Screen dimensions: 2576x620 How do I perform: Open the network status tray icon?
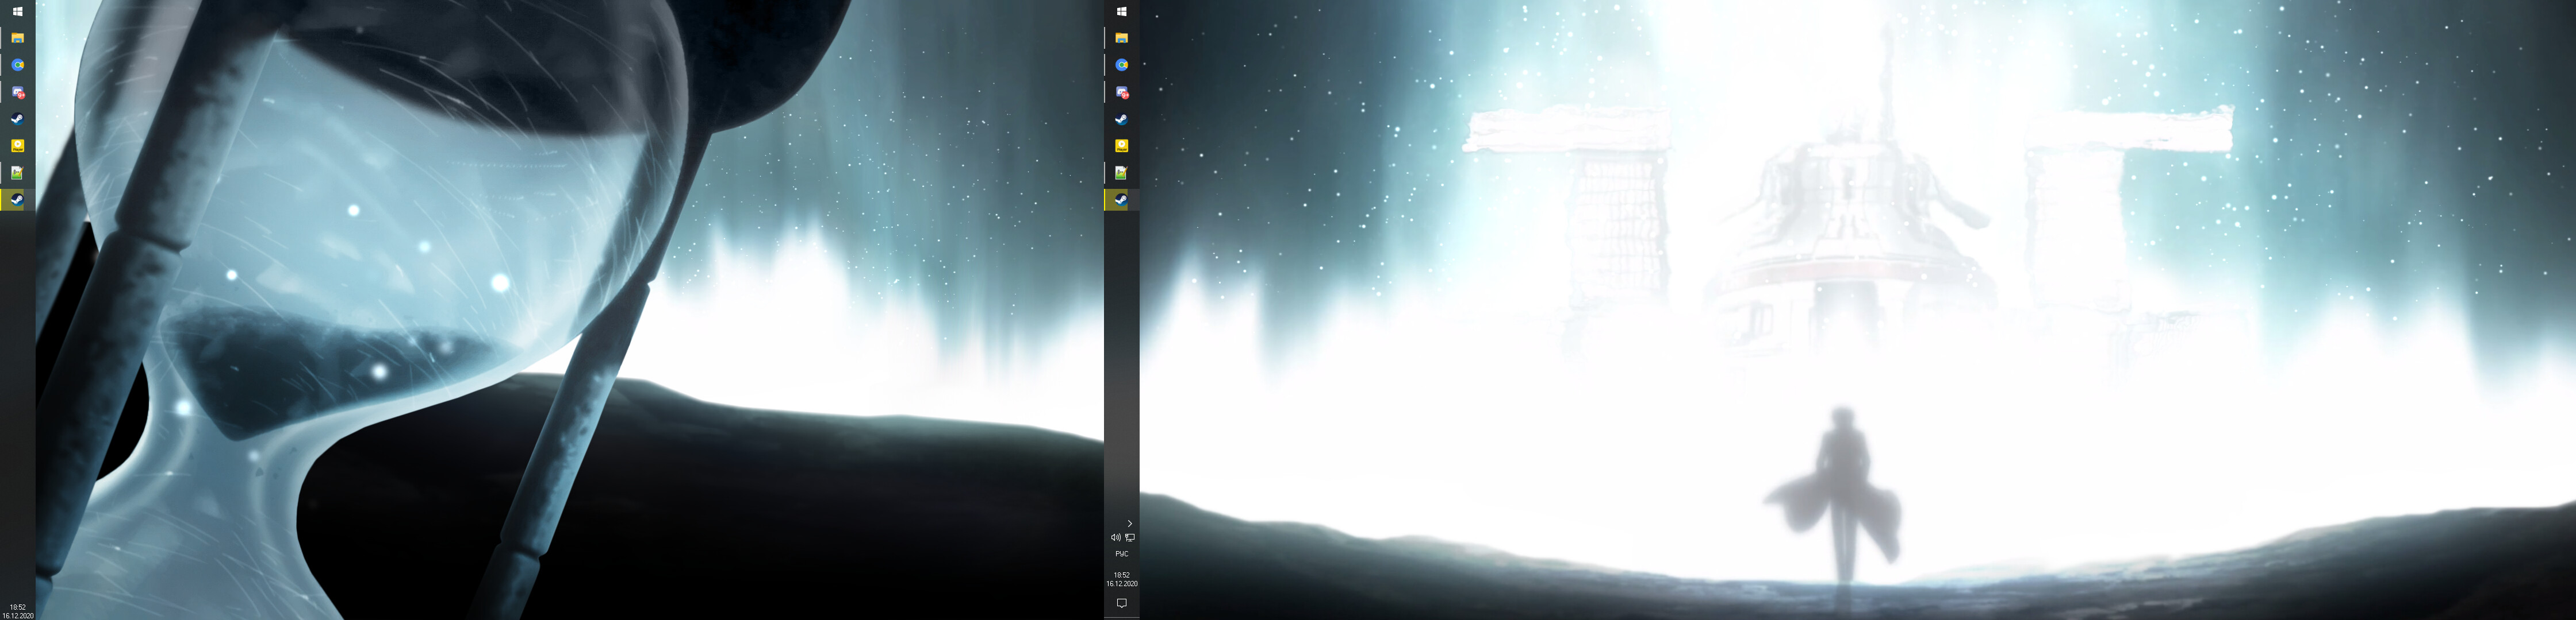(1130, 538)
